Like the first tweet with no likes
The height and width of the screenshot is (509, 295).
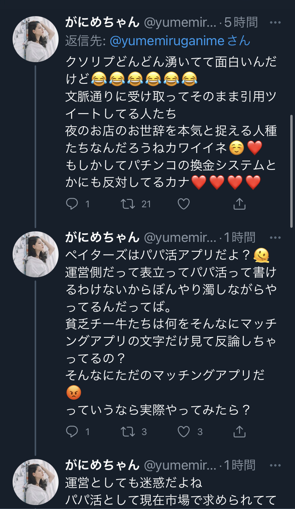pos(184,204)
